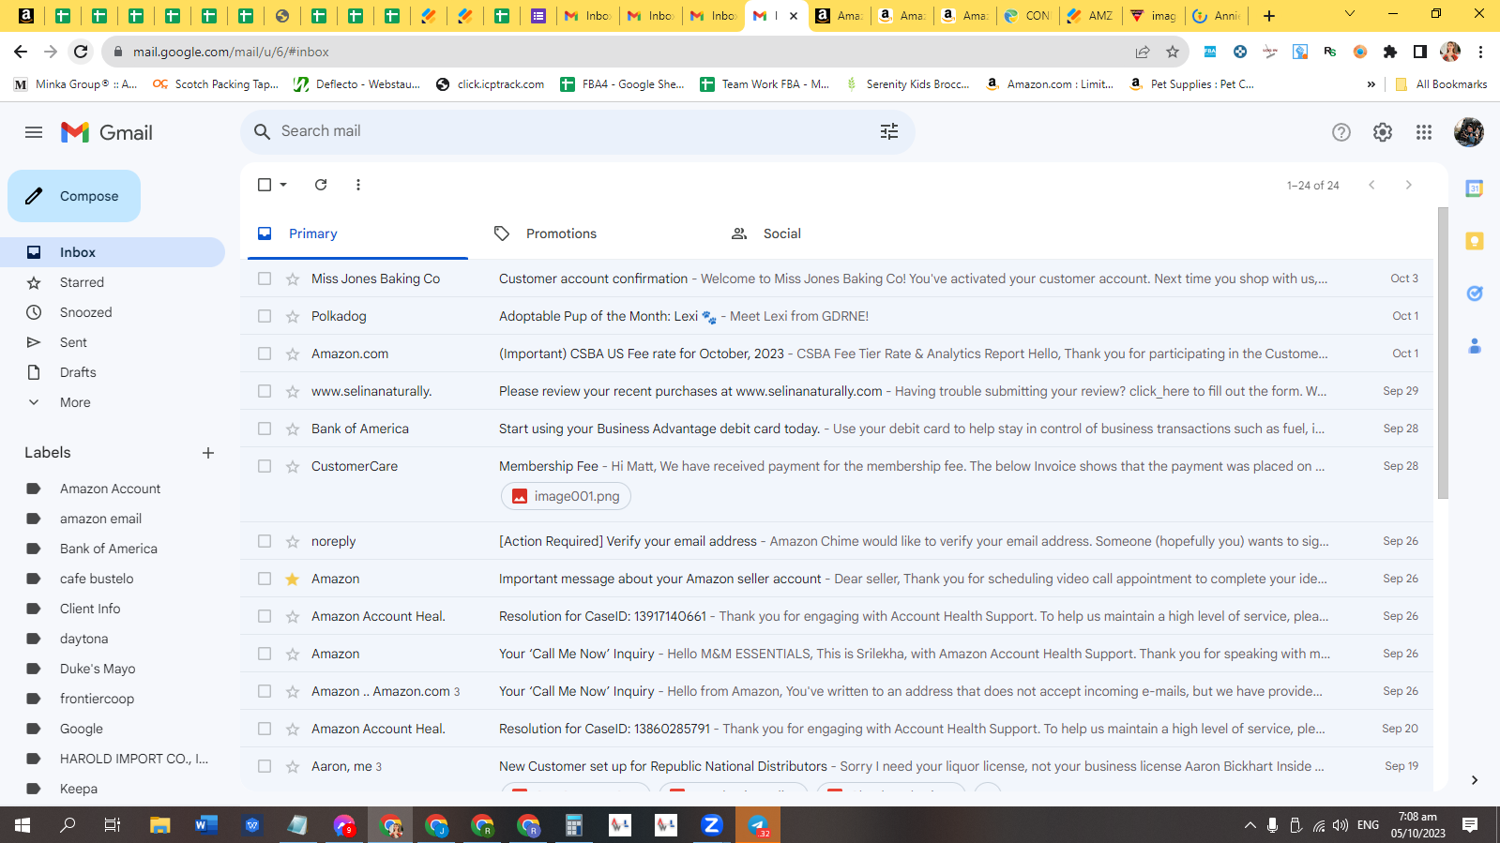The height and width of the screenshot is (843, 1500).
Task: Switch to the Primary tab
Action: pos(357,233)
